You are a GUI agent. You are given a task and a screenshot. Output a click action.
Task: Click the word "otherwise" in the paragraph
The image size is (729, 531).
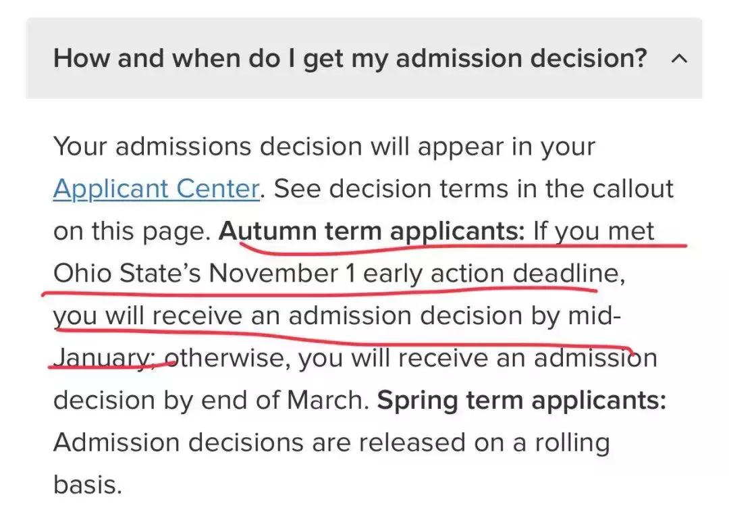click(x=228, y=358)
